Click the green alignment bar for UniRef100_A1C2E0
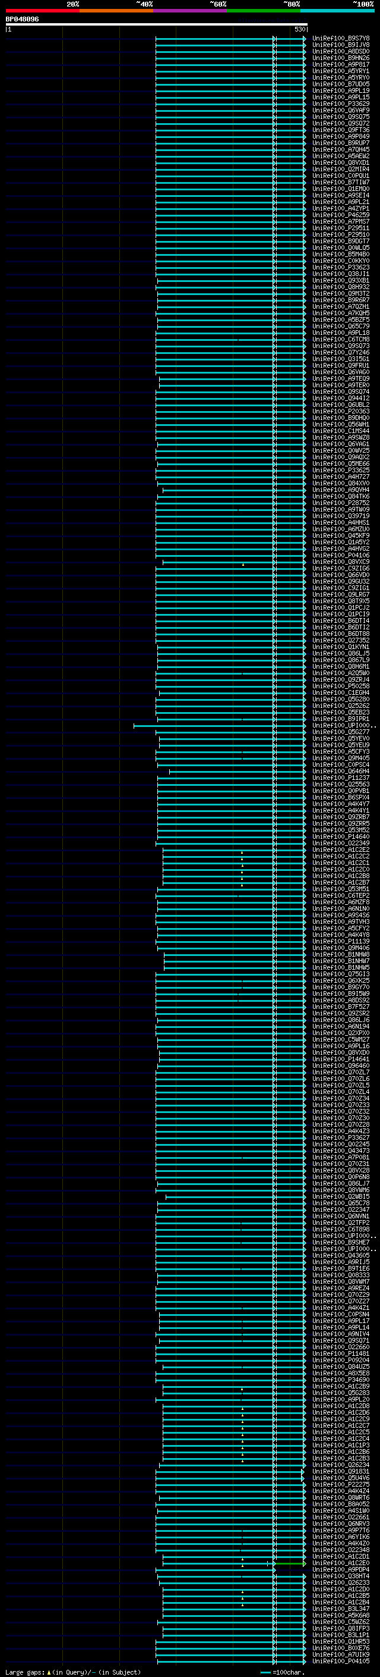Viewport: 380px width, 1677px height. (x=290, y=1563)
